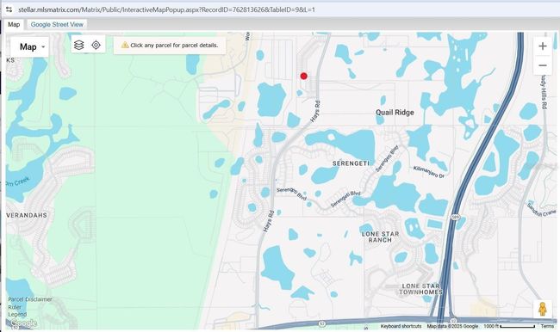560x332 pixels.
Task: Click the VERANDAHS label
Action: click(x=27, y=215)
